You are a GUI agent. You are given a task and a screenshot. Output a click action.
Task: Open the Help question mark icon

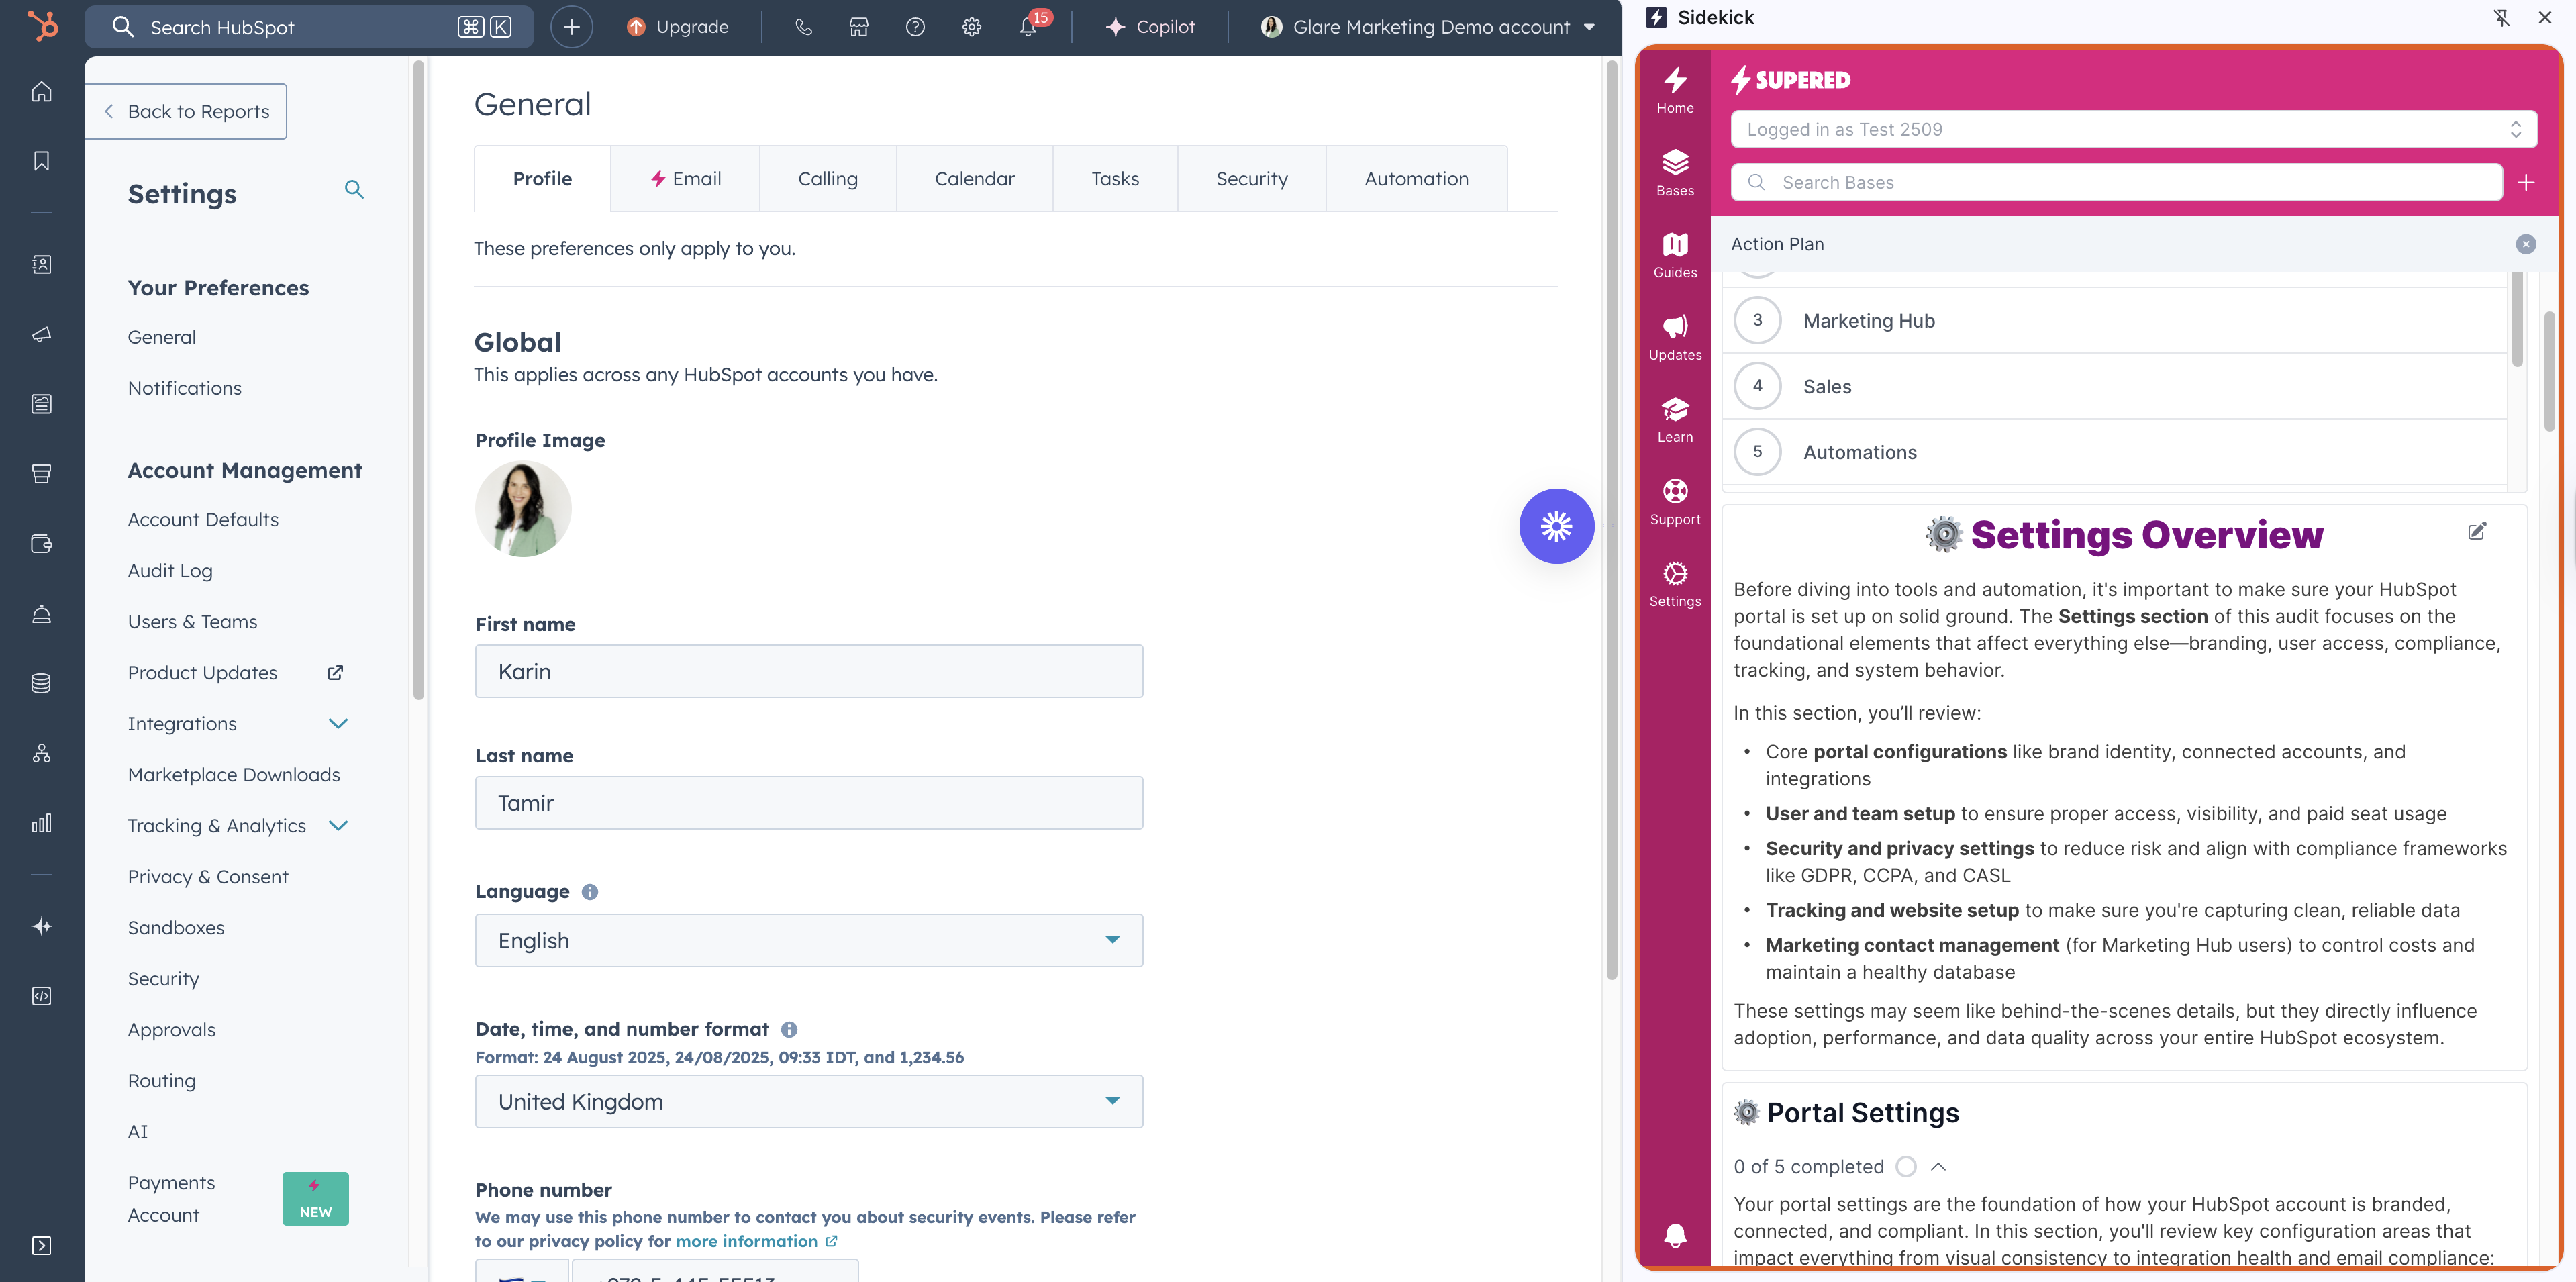[x=915, y=27]
